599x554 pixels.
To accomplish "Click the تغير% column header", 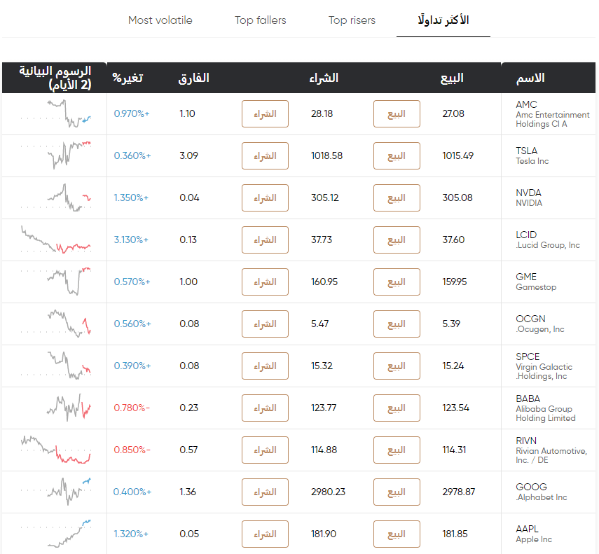I will [x=140, y=78].
